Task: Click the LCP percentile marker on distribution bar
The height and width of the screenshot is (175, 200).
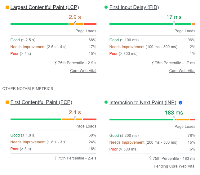Action: [x=75, y=23]
